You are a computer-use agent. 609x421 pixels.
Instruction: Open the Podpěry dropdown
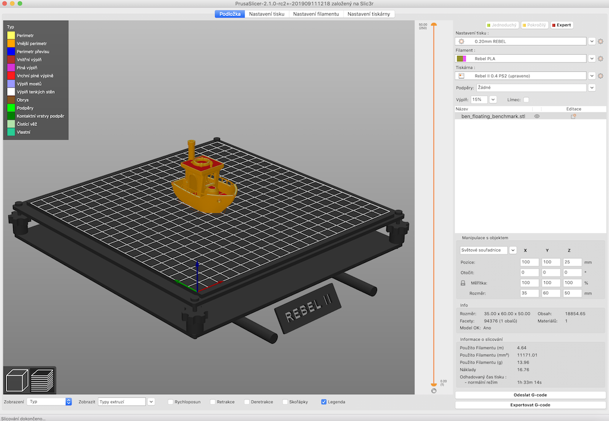click(592, 87)
